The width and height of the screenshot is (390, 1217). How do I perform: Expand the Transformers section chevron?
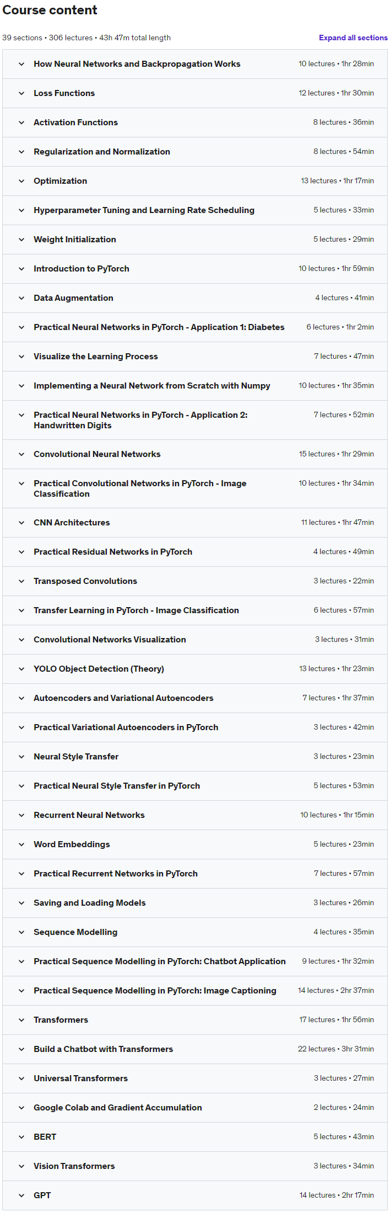coord(21,1020)
